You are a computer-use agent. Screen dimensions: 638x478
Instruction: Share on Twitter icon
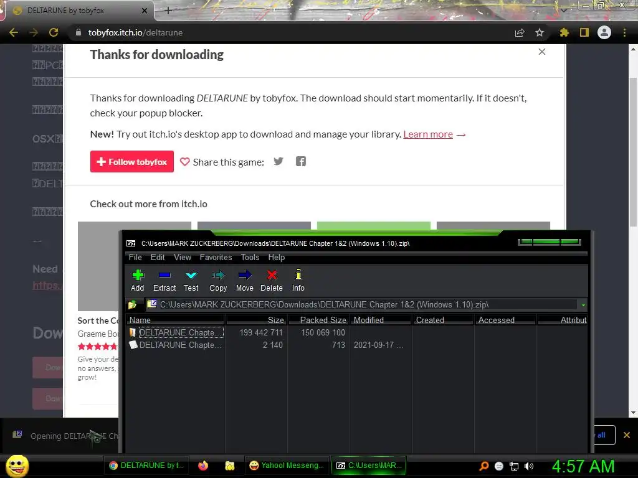point(279,161)
